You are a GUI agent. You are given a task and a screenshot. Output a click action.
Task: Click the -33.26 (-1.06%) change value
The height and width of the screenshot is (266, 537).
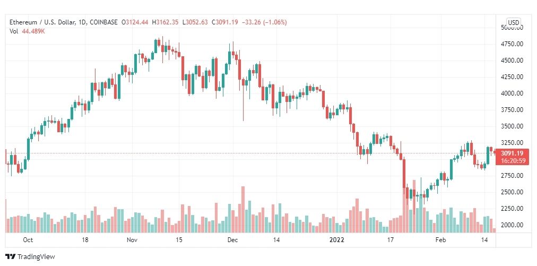tap(264, 23)
